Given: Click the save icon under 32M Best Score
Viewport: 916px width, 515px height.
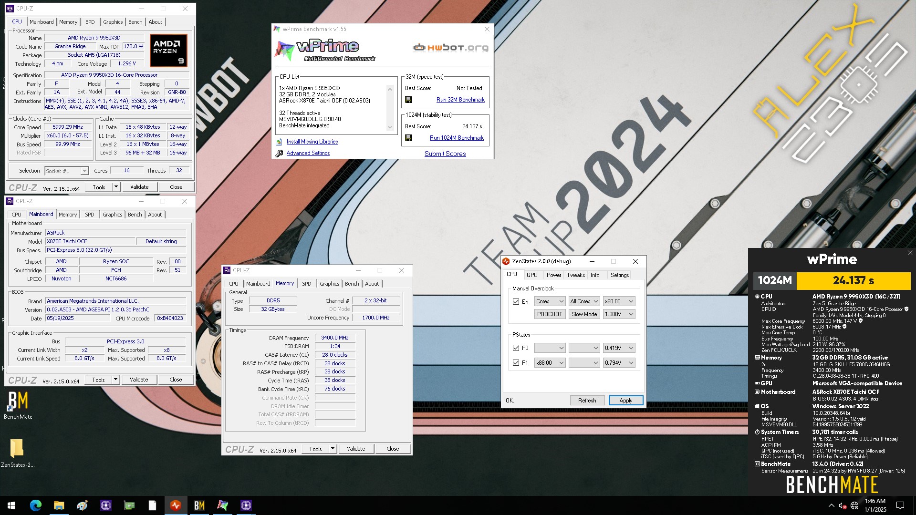Looking at the screenshot, I should [408, 100].
